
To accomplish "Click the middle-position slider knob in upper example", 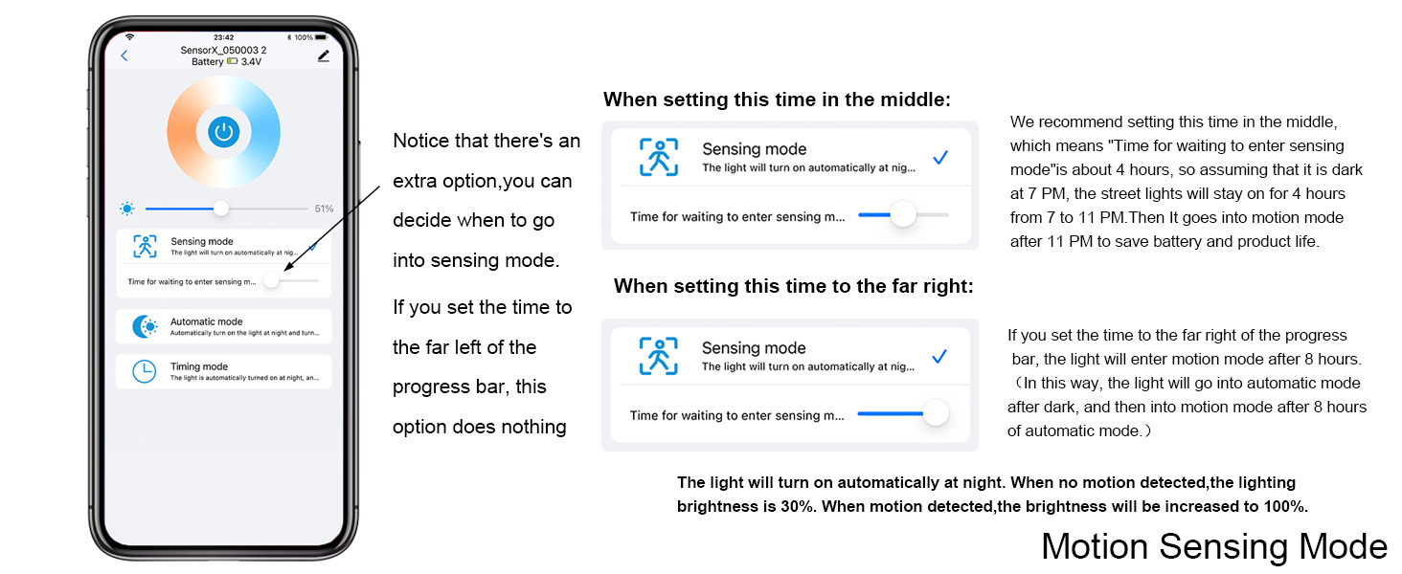I will pyautogui.click(x=904, y=215).
